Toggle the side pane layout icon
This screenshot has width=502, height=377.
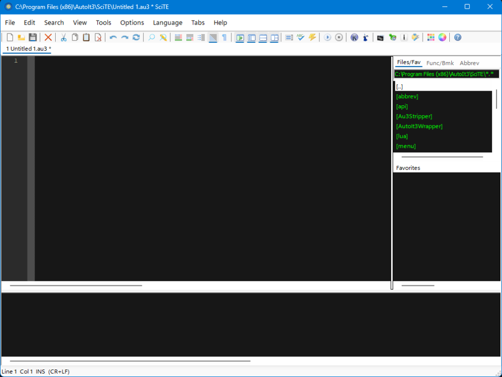pos(252,38)
